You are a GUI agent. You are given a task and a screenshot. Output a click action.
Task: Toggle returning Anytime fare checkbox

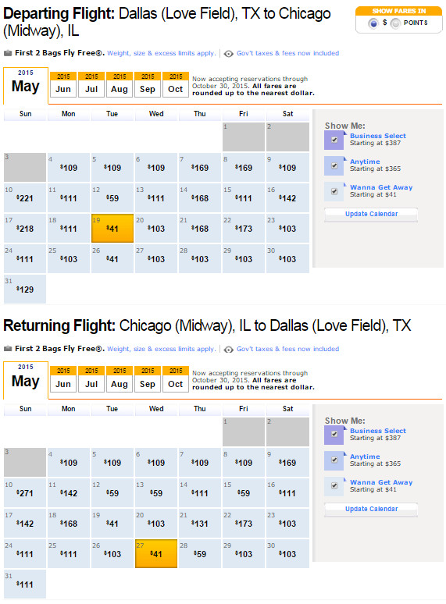(334, 460)
